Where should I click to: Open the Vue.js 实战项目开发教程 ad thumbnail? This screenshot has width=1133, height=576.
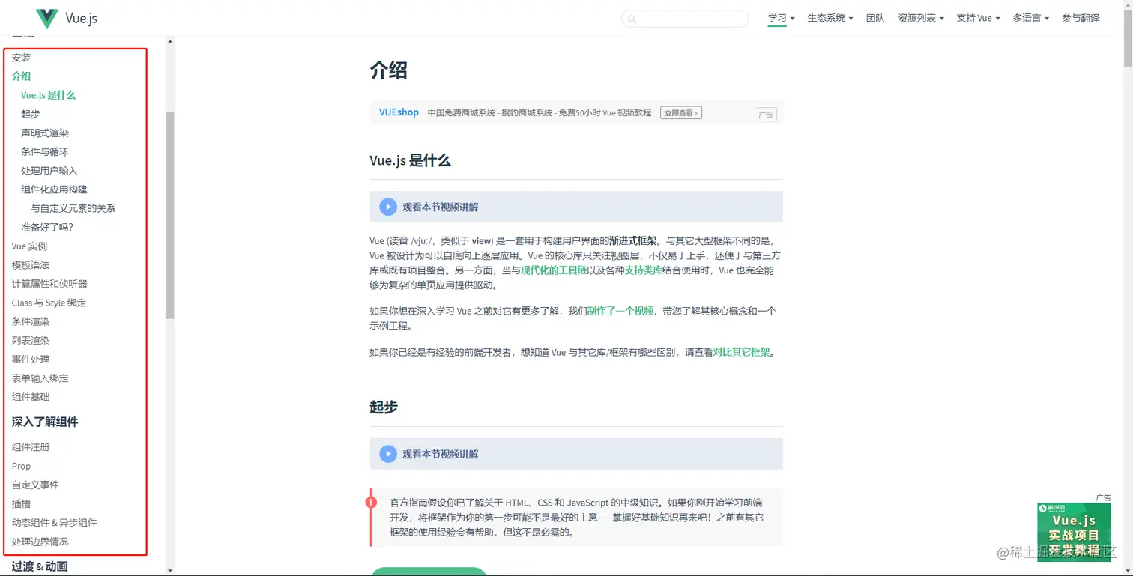pos(1074,531)
